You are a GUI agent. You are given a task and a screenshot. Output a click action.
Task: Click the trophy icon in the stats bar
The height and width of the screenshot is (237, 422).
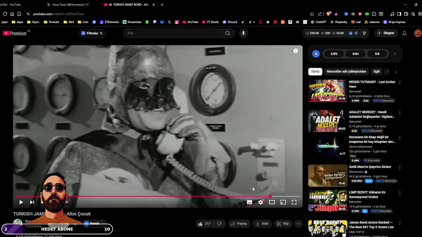(364, 33)
